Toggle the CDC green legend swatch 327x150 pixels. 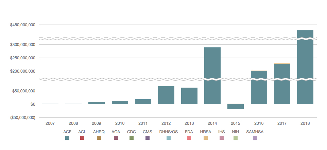click(132, 138)
